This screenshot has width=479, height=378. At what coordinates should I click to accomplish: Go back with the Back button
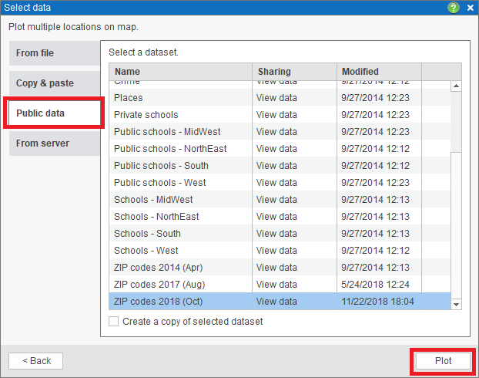pos(35,361)
